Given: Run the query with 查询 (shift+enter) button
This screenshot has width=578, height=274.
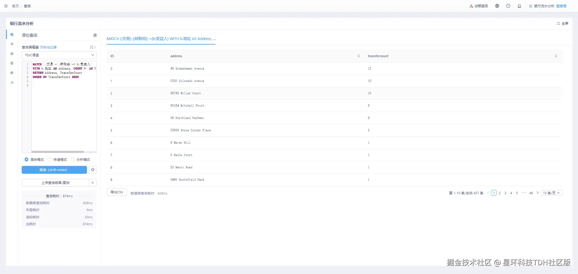Looking at the screenshot, I should [54, 170].
